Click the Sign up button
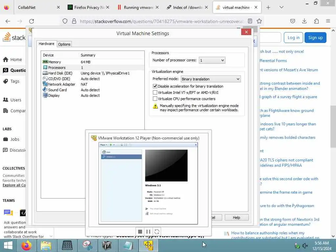Viewport: 336px width, 252px height. pyautogui.click(x=315, y=38)
